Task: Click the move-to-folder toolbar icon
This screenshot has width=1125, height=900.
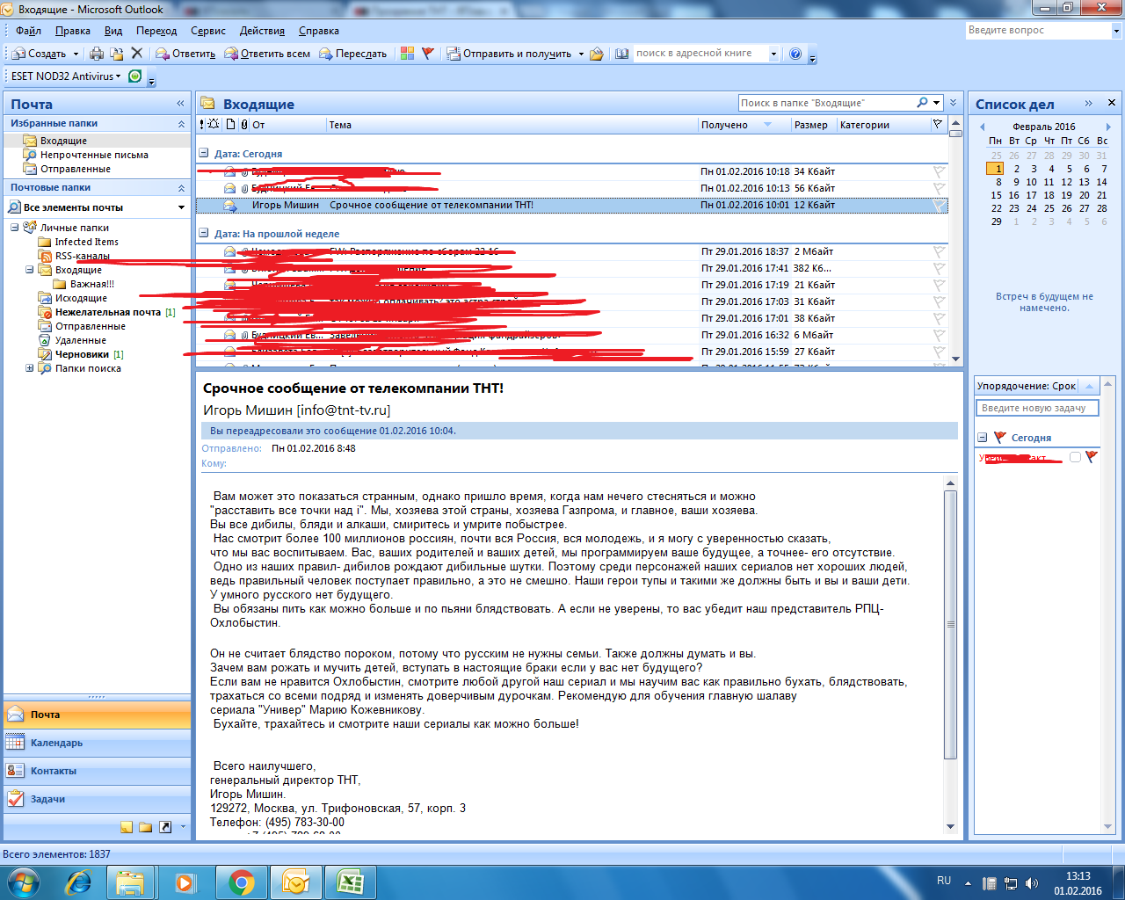Action: pyautogui.click(x=116, y=54)
